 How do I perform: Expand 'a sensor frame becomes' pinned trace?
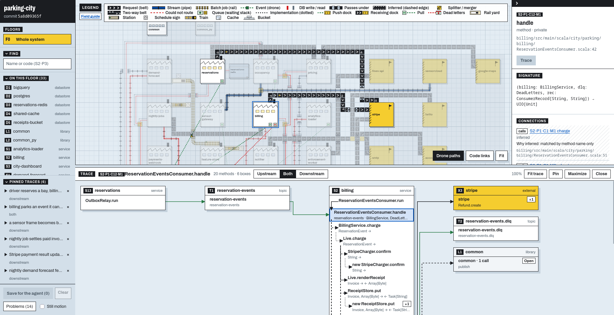coord(6,223)
